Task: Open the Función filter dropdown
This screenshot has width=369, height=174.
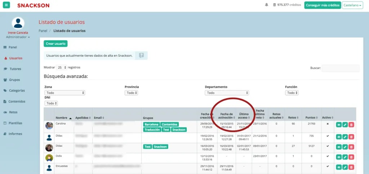Action: tap(292, 93)
